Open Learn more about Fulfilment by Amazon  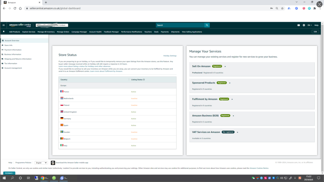[x=106, y=71]
